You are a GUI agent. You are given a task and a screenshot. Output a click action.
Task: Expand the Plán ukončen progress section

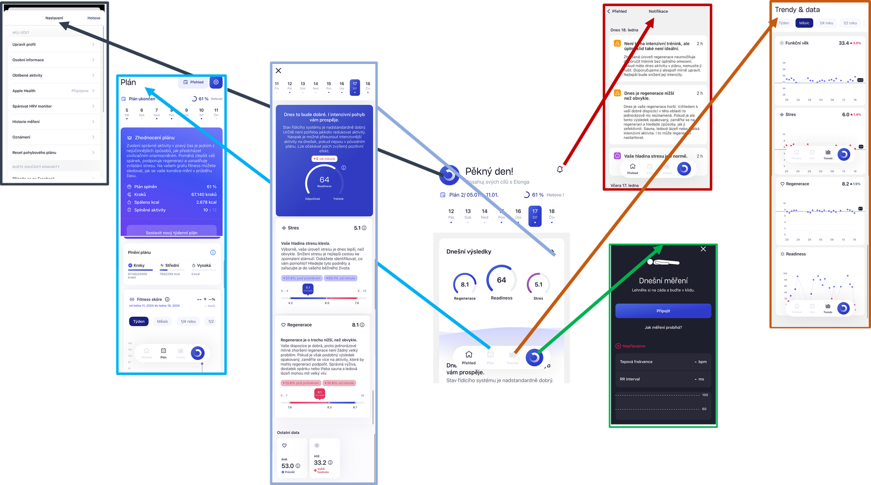[173, 97]
